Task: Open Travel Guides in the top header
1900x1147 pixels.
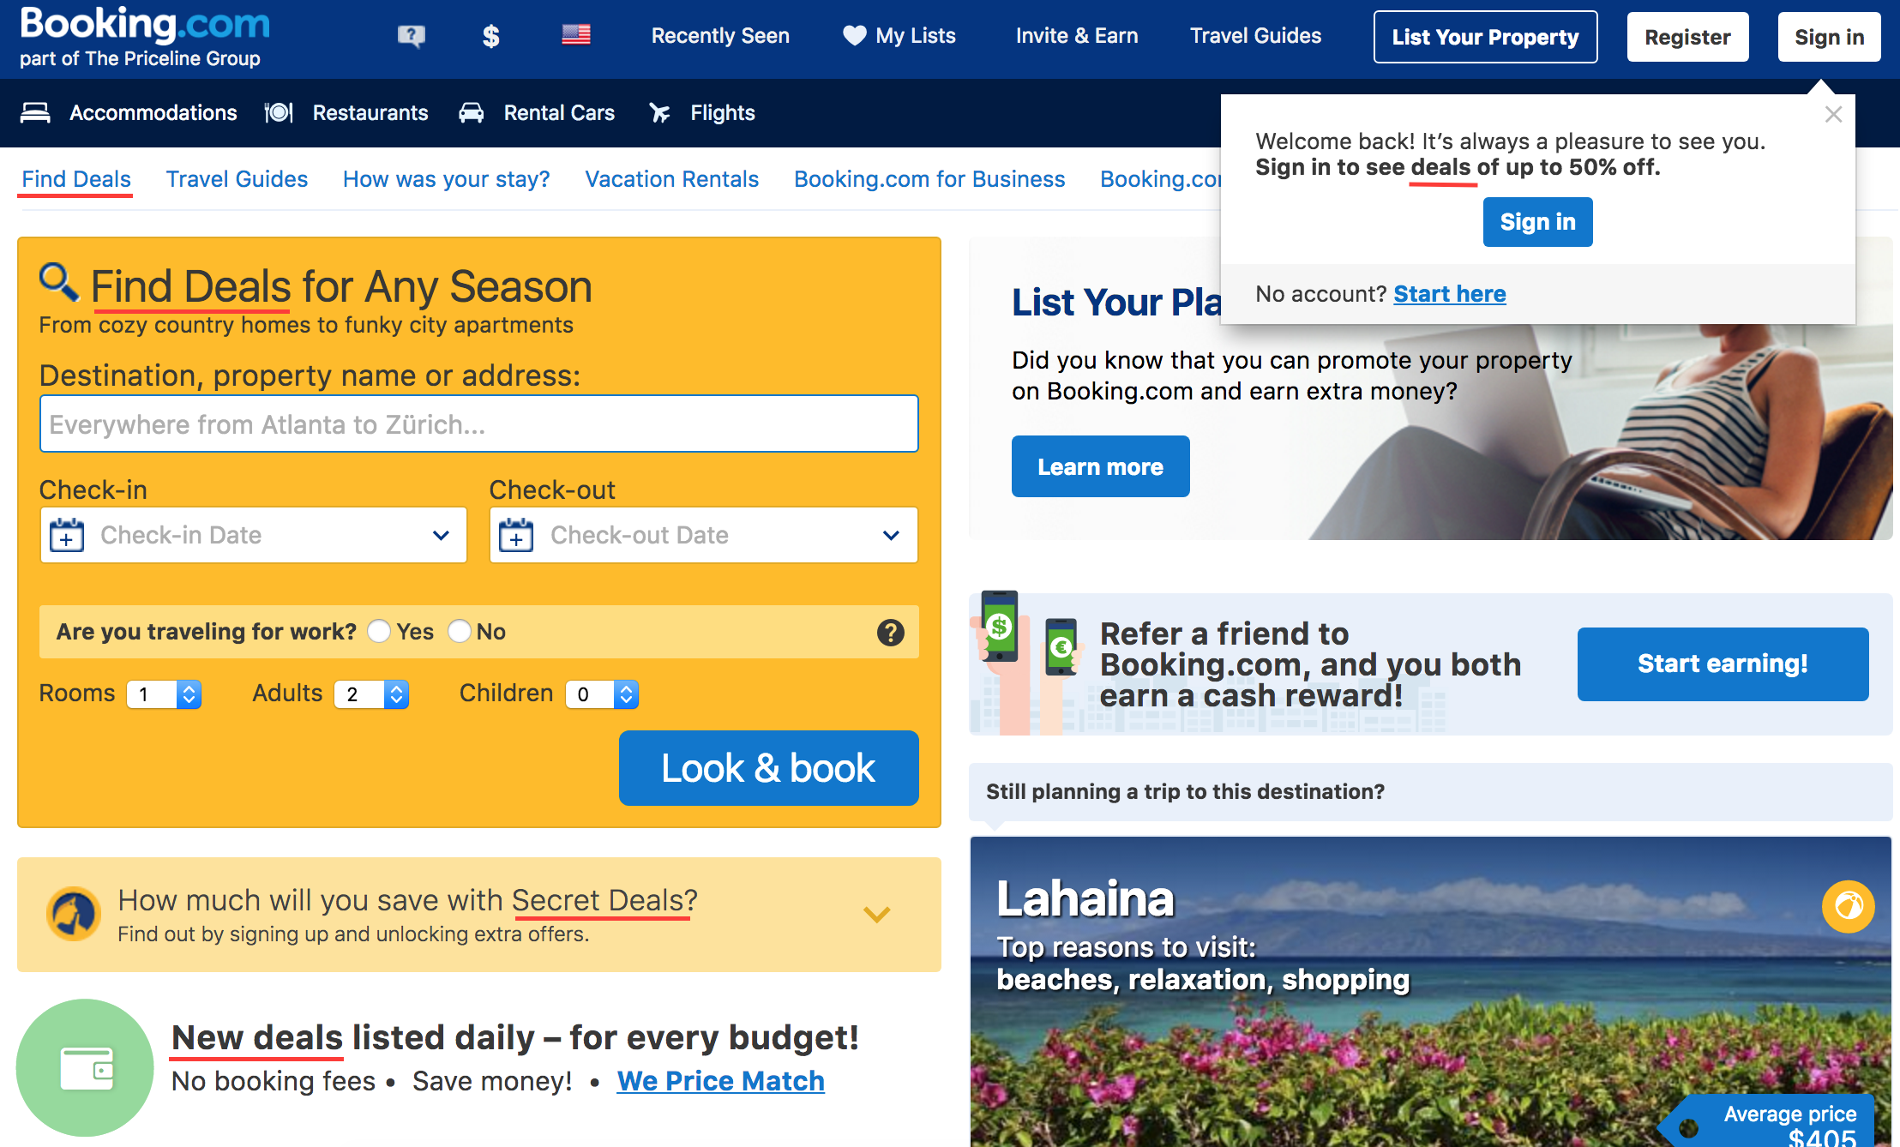Action: pyautogui.click(x=1255, y=36)
